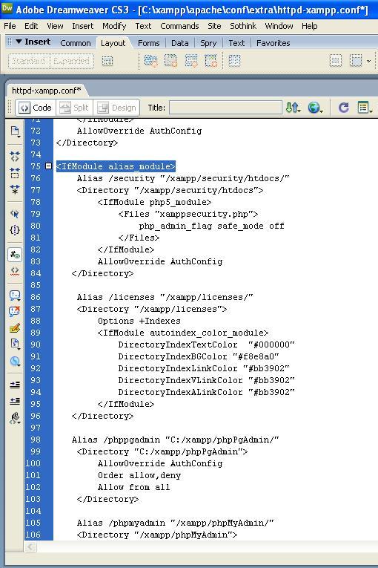Open the Modify menu

click(x=114, y=26)
